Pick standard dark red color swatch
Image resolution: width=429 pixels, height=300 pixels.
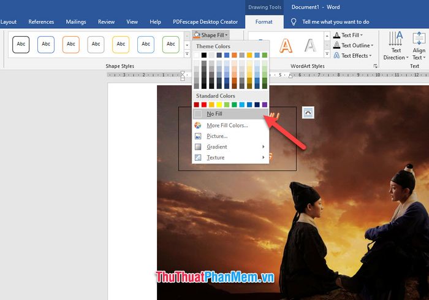coord(197,105)
